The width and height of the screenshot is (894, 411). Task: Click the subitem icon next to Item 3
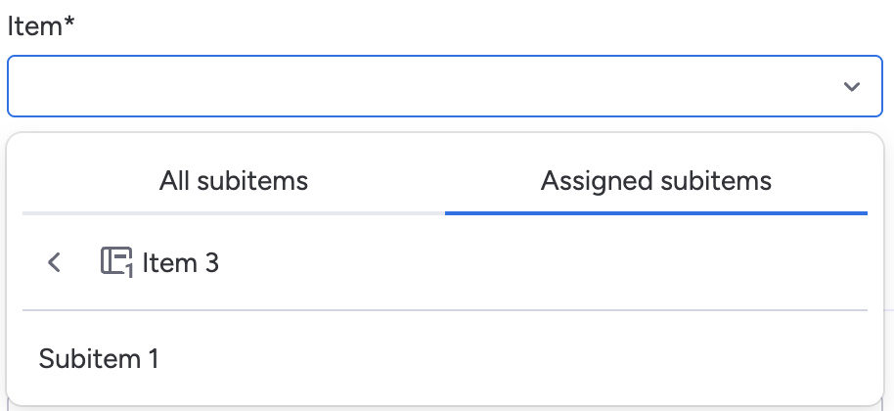[116, 262]
